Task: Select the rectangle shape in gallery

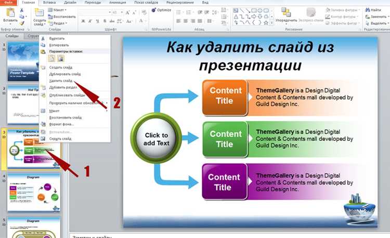Action: pos(254,10)
